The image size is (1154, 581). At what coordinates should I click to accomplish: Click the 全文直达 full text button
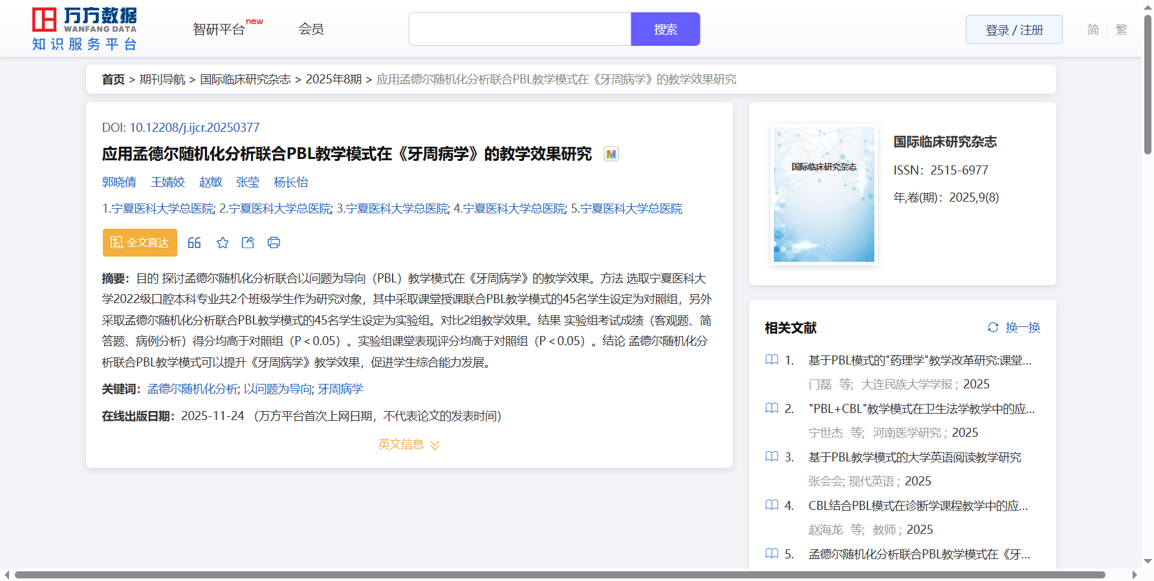(140, 243)
